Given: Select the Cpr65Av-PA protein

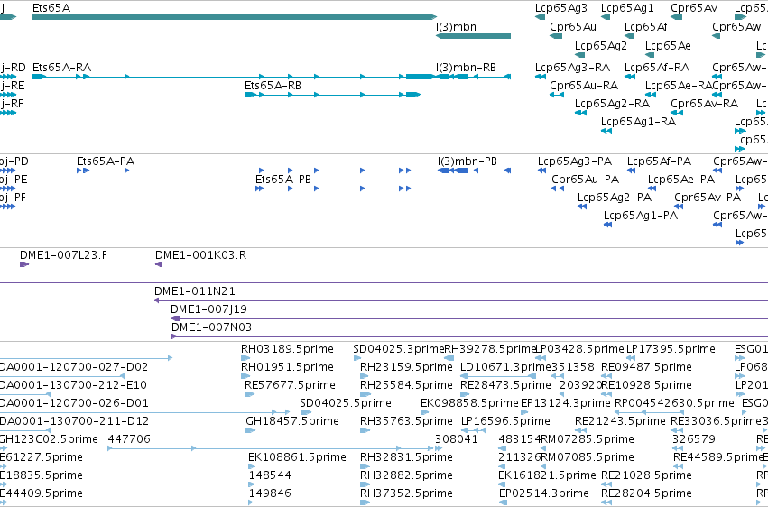Looking at the screenshot, I should click(x=679, y=207).
